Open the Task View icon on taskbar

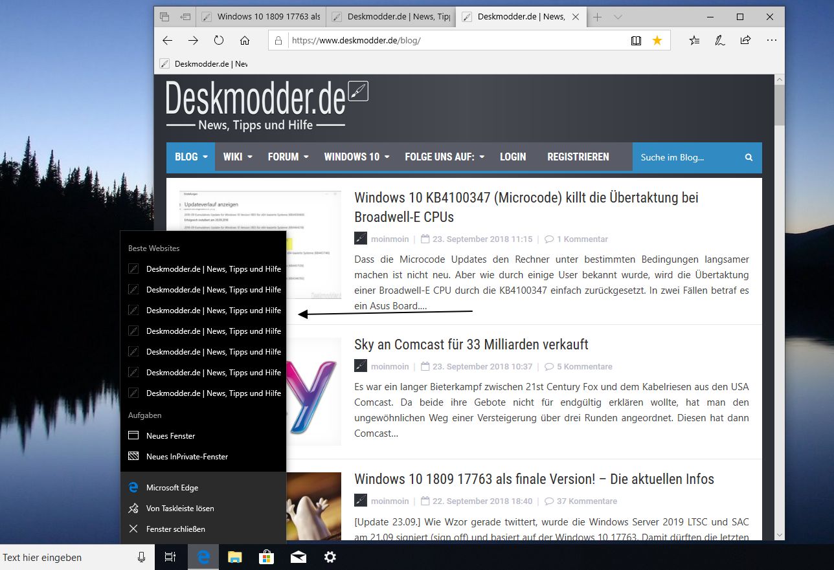point(170,557)
